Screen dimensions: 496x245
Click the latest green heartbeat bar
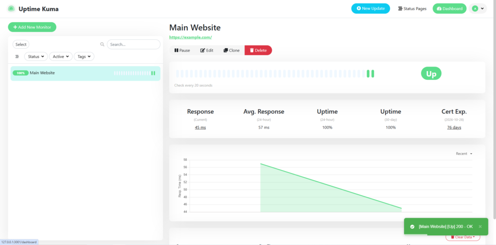[372, 73]
